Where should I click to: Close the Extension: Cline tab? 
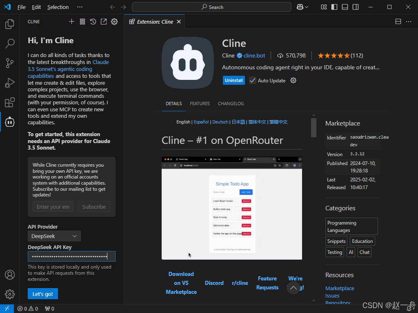pyautogui.click(x=179, y=22)
